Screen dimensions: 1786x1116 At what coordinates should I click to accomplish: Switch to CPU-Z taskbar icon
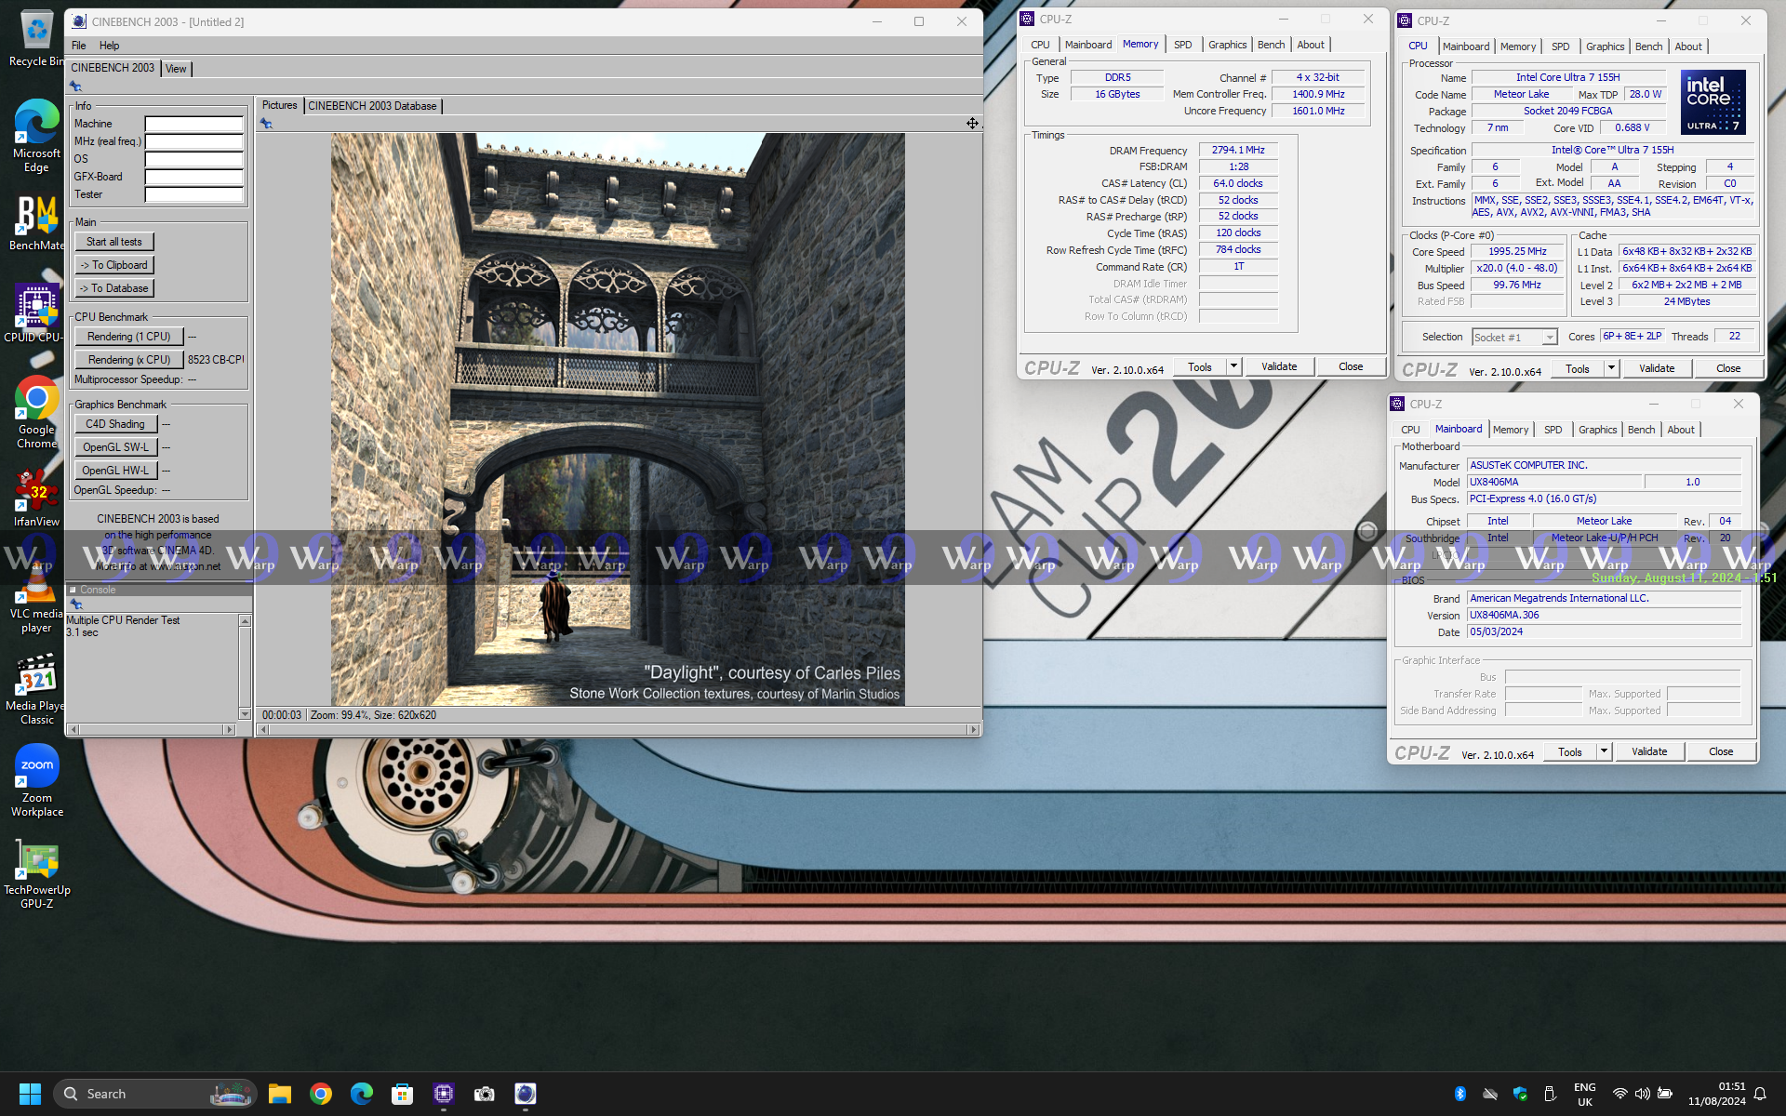point(444,1094)
